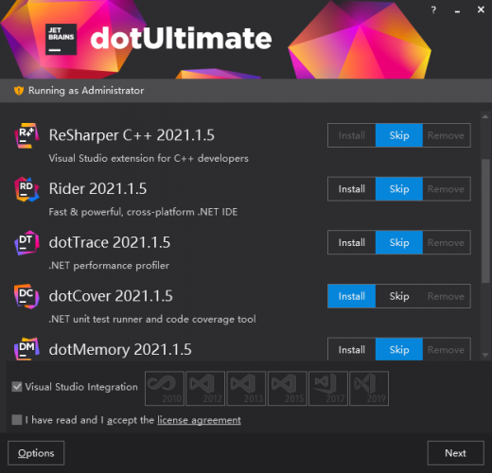Click the product list scrollbar thumb

click(x=485, y=220)
